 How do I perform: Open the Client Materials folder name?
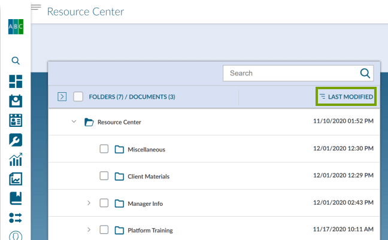148,177
